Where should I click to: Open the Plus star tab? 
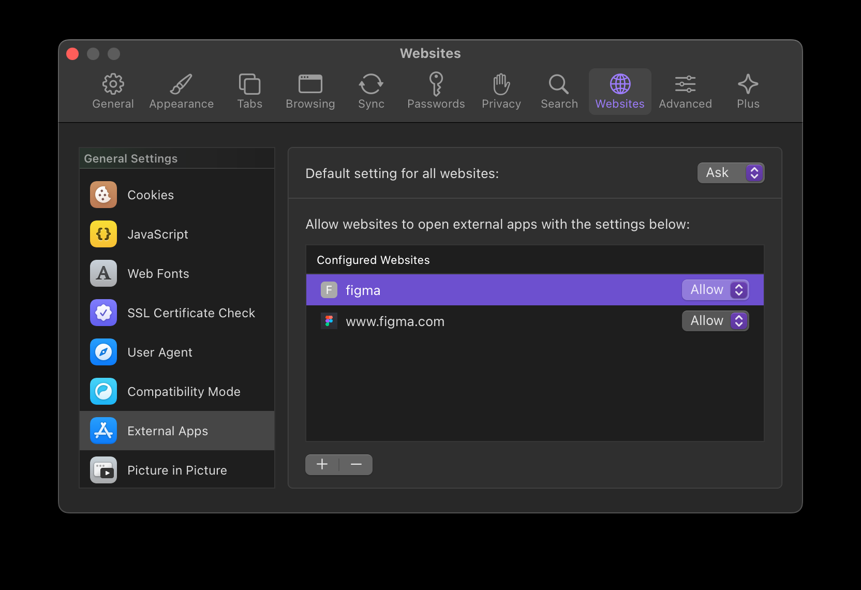coord(748,92)
